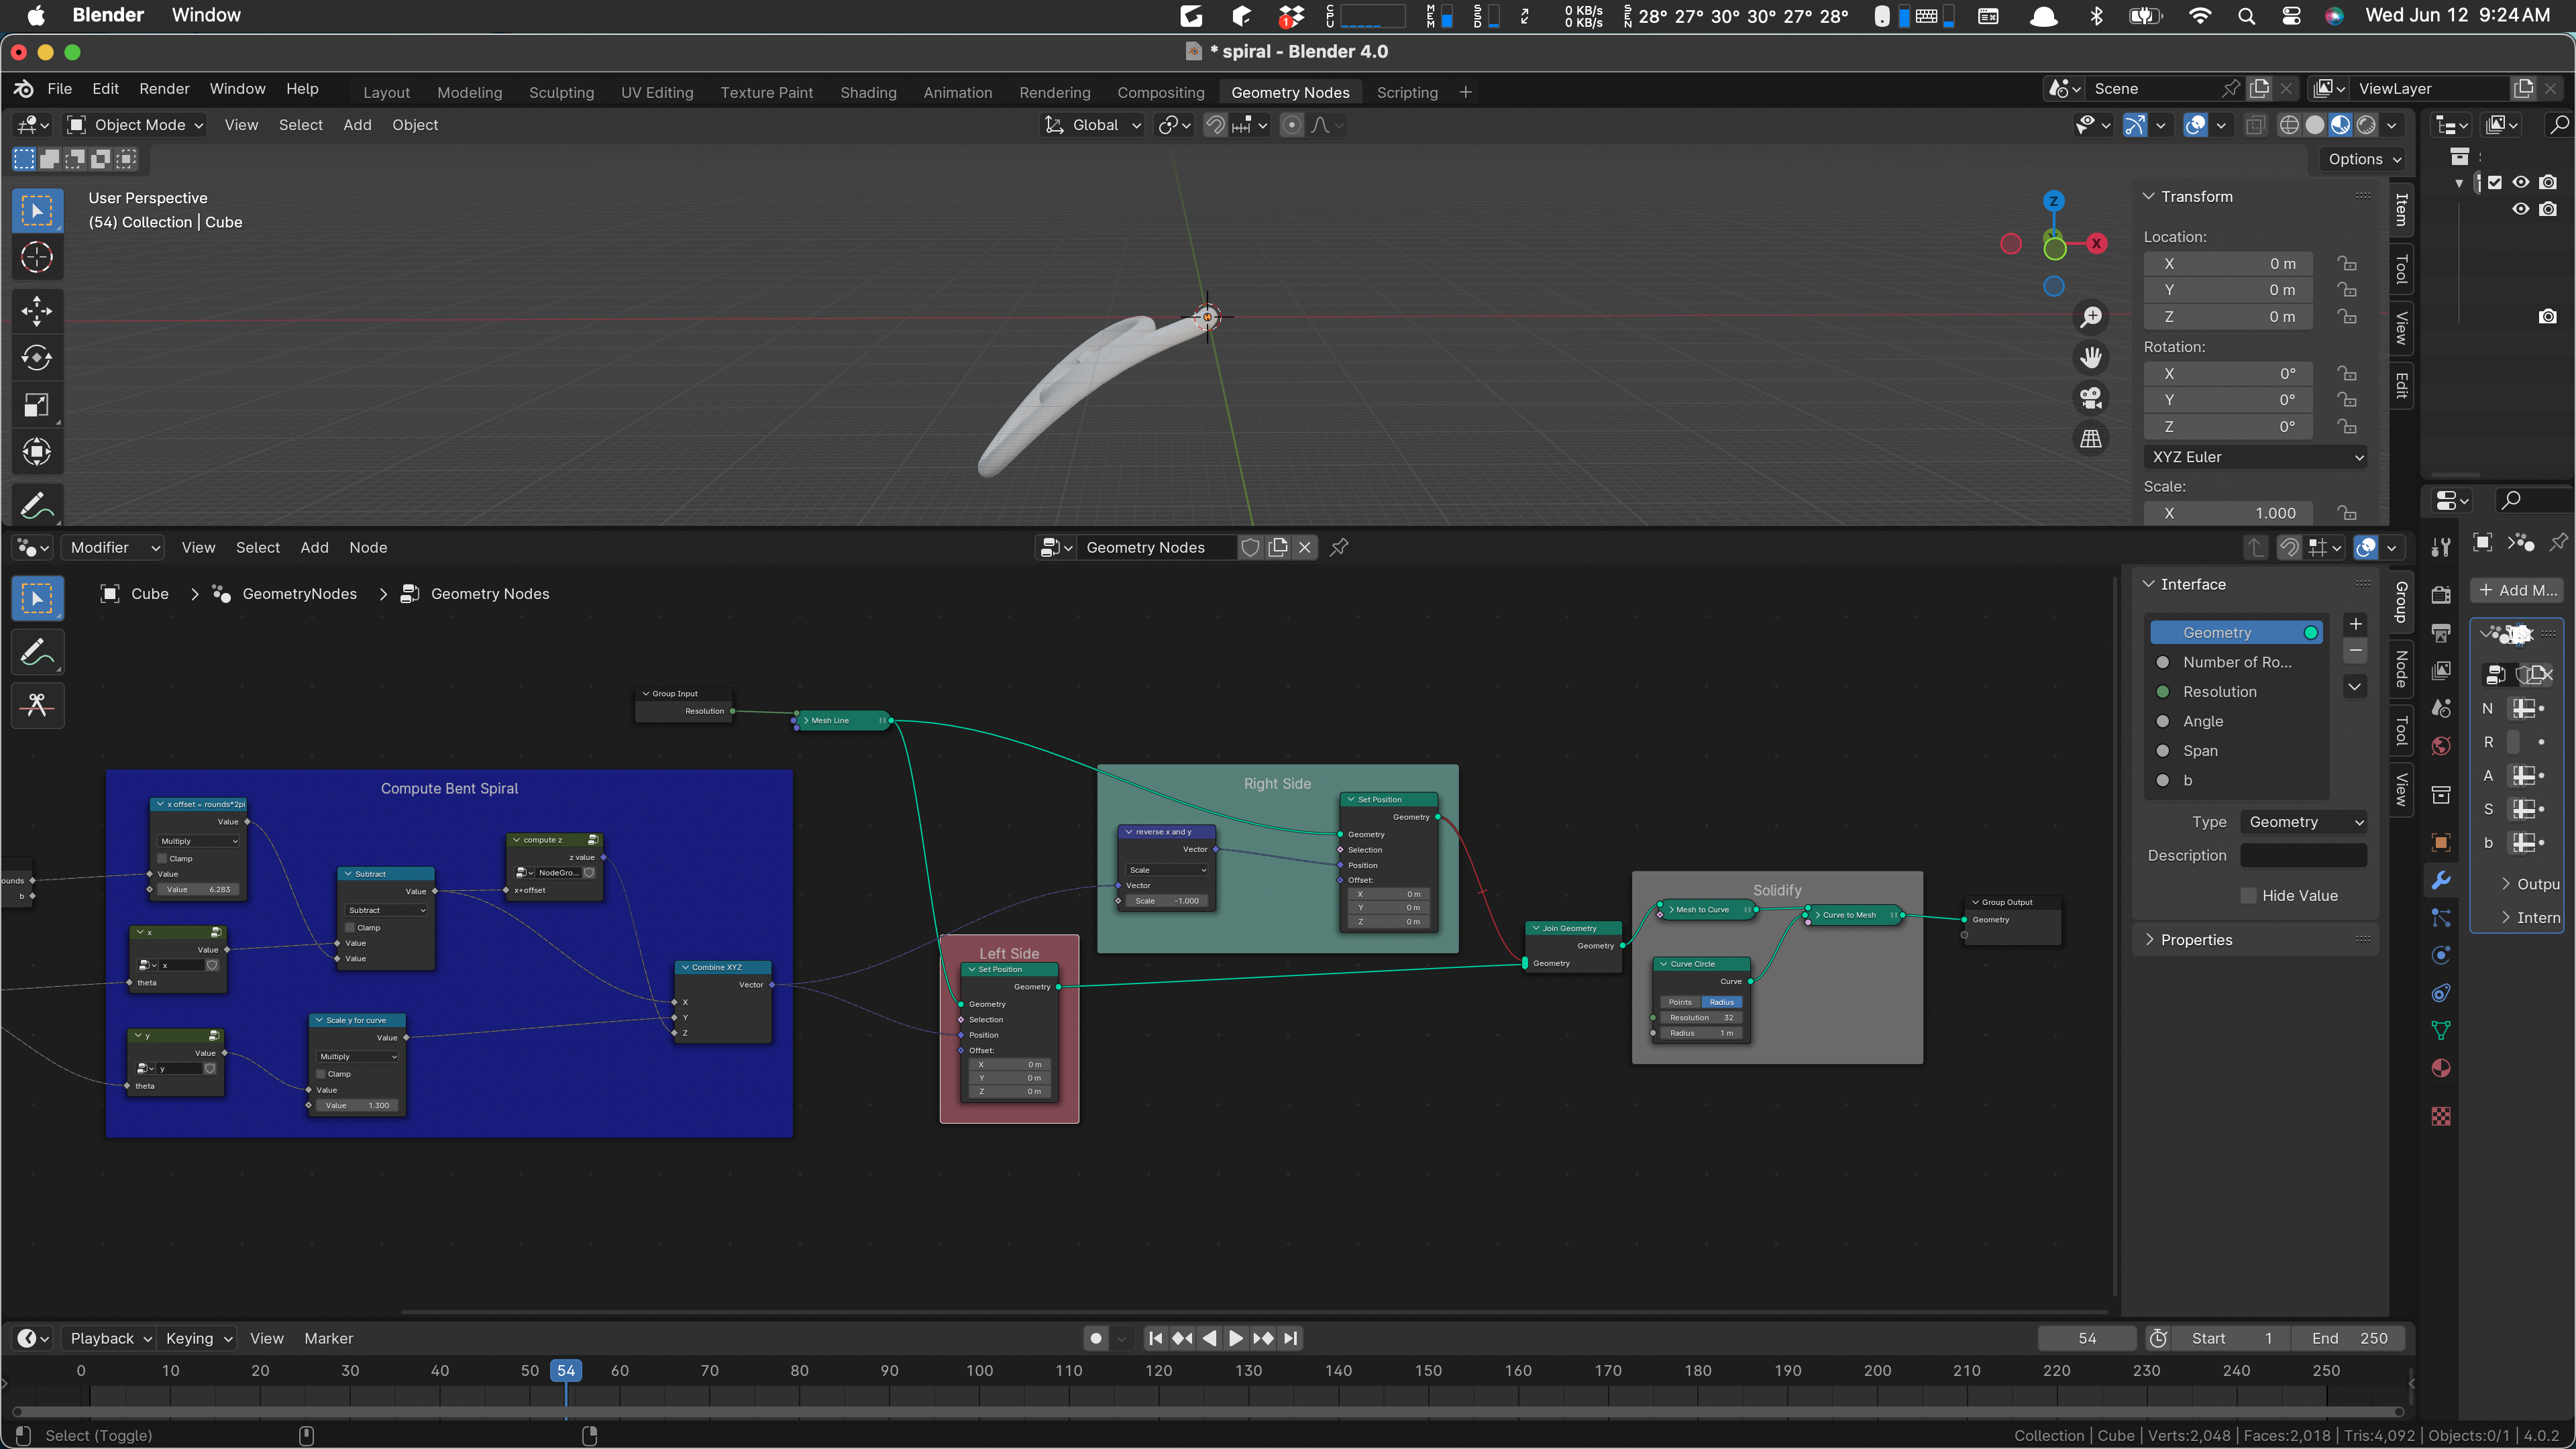
Task: Open the Global transform orientation dropdown
Action: [1093, 125]
